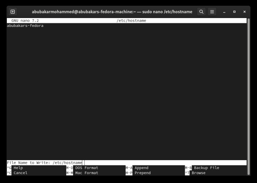Minimize the terminal window
The width and height of the screenshot is (257, 183).
pyautogui.click(x=224, y=12)
